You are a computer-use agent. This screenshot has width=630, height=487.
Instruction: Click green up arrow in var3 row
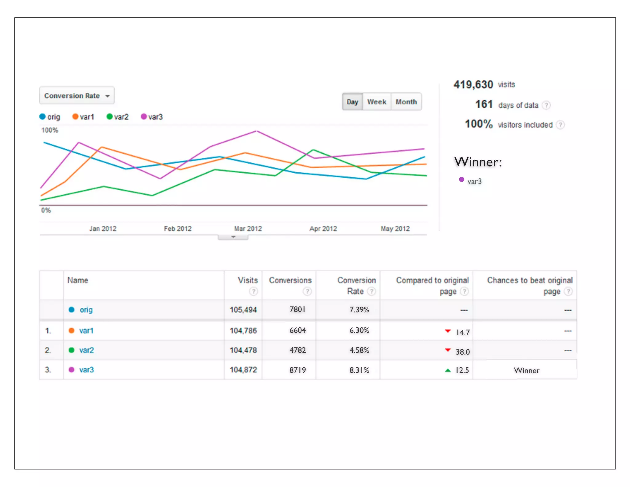(448, 370)
